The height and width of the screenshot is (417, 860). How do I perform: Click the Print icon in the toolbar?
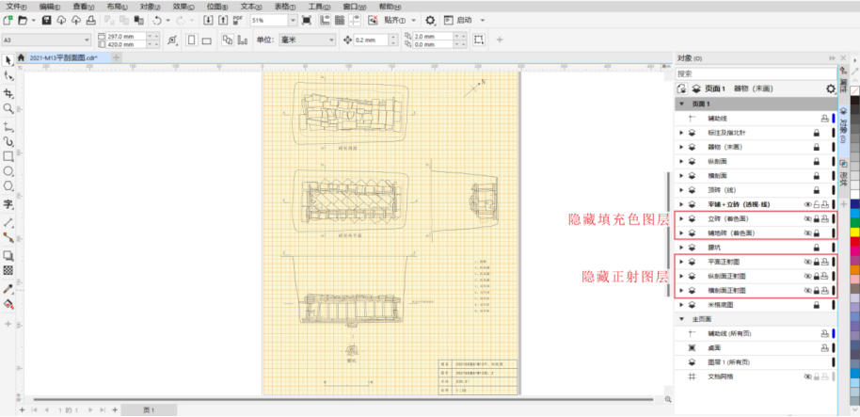(89, 20)
